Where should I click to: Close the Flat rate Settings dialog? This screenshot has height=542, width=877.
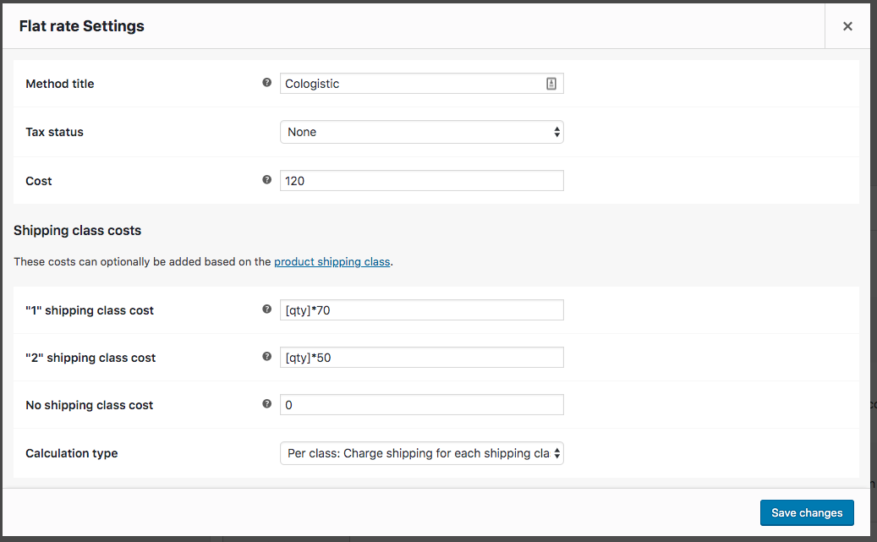847,26
